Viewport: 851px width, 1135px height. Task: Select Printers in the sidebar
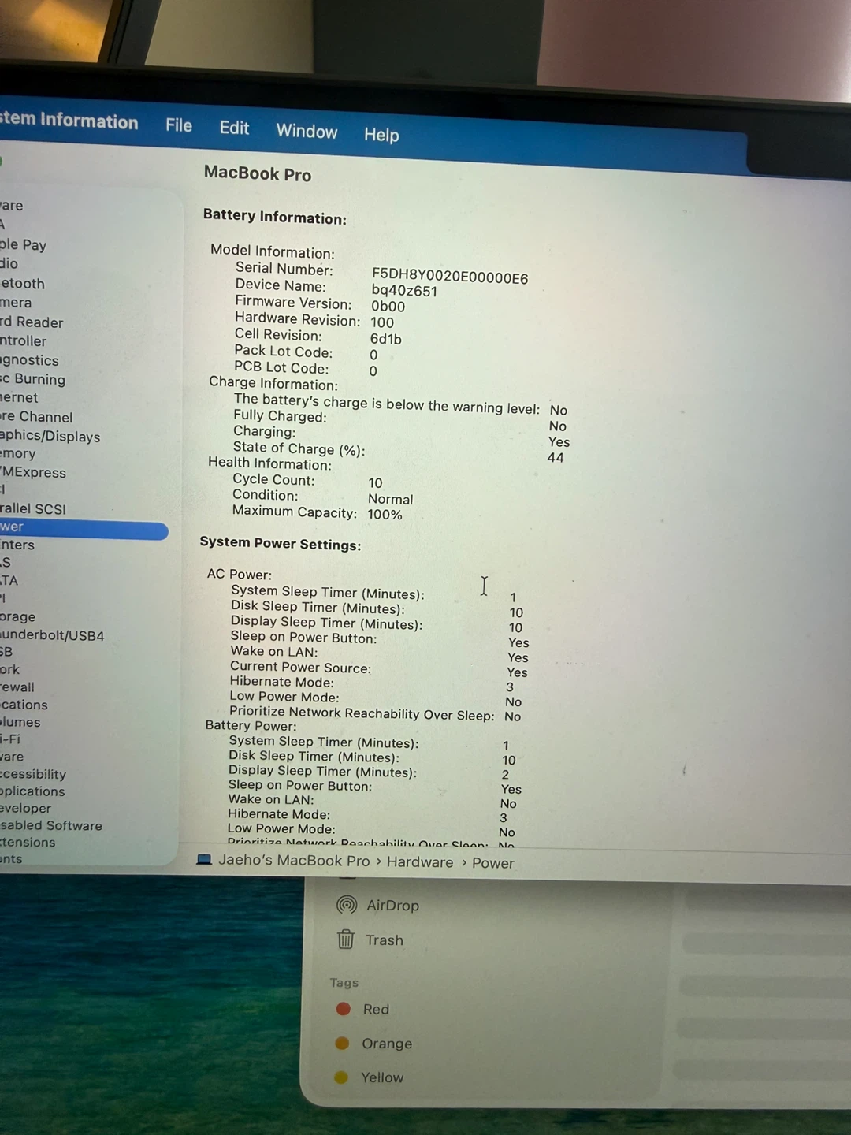pos(17,545)
